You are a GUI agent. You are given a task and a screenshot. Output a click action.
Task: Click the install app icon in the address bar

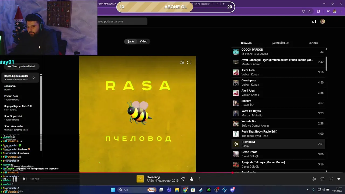[303, 11]
